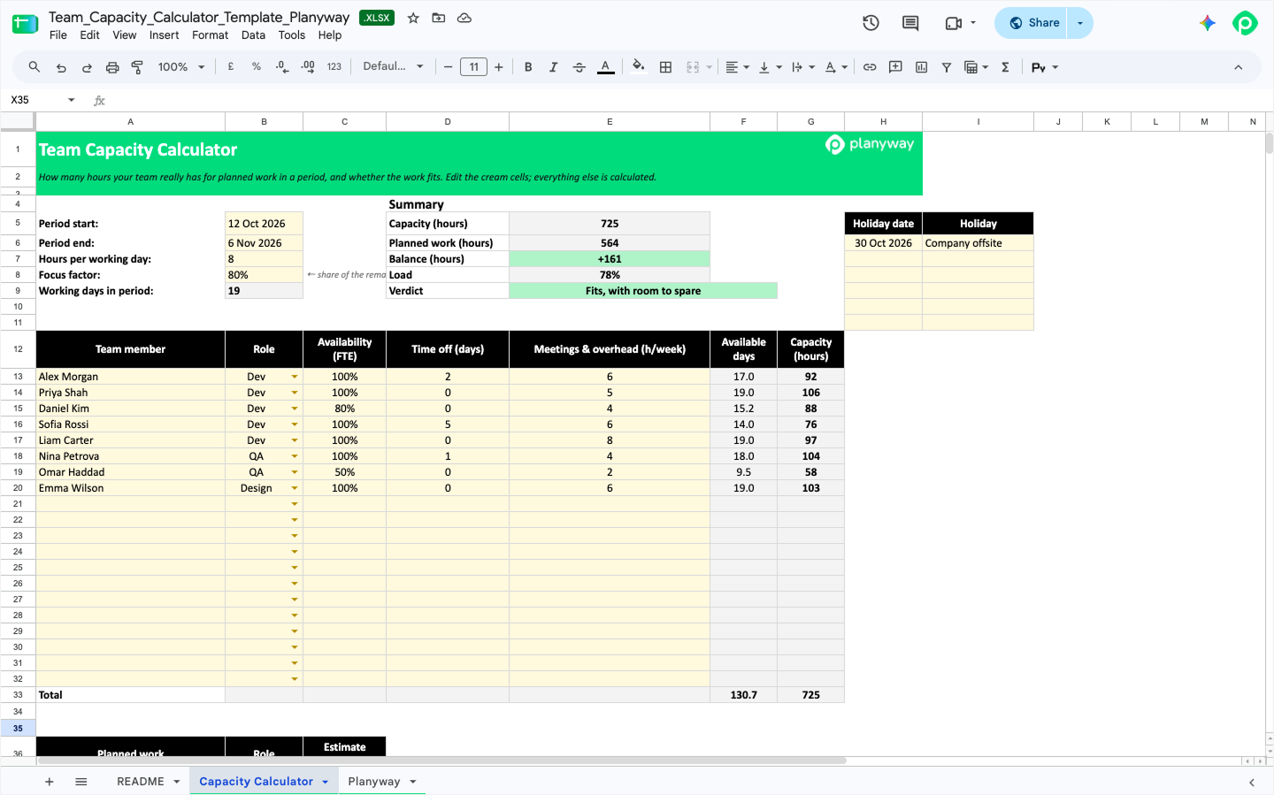The image size is (1274, 795).
Task: Collapse the toolbar with chevron
Action: [1238, 67]
